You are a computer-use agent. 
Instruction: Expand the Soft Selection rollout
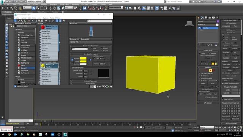pyautogui.click(x=208, y=103)
